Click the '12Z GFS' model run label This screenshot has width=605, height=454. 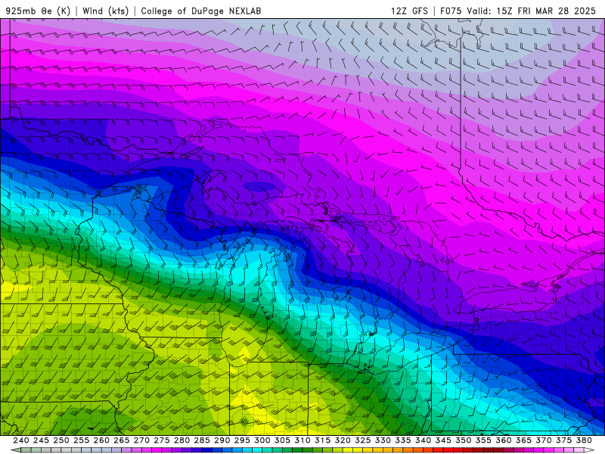pyautogui.click(x=409, y=11)
